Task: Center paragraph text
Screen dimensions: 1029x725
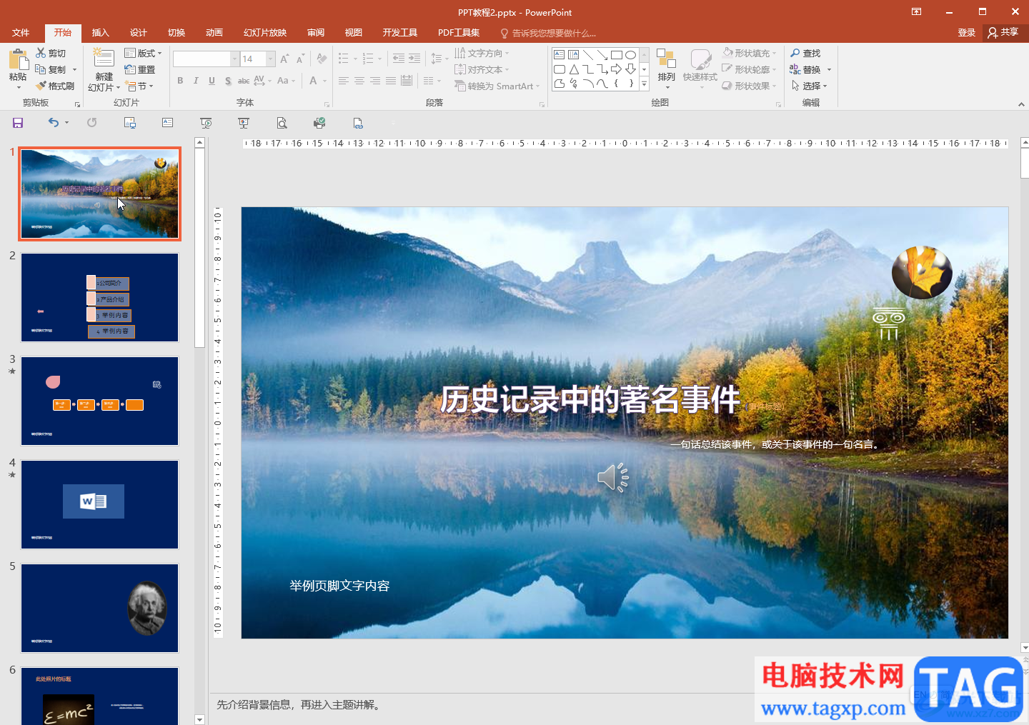Action: (x=359, y=81)
